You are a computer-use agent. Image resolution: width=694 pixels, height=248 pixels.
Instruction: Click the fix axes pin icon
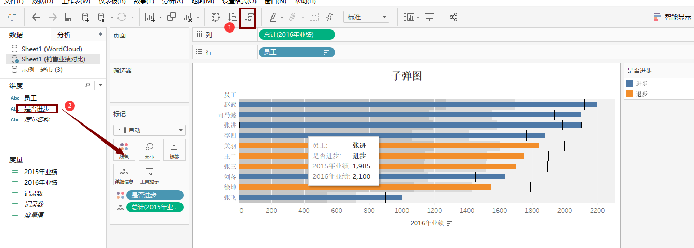pos(329,17)
